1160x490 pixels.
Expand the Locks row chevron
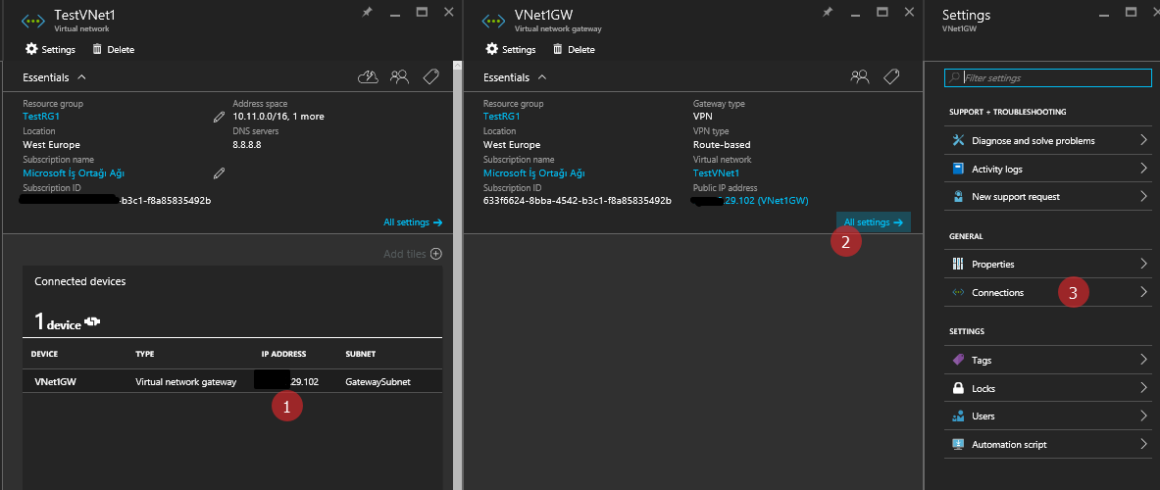pyautogui.click(x=1143, y=388)
